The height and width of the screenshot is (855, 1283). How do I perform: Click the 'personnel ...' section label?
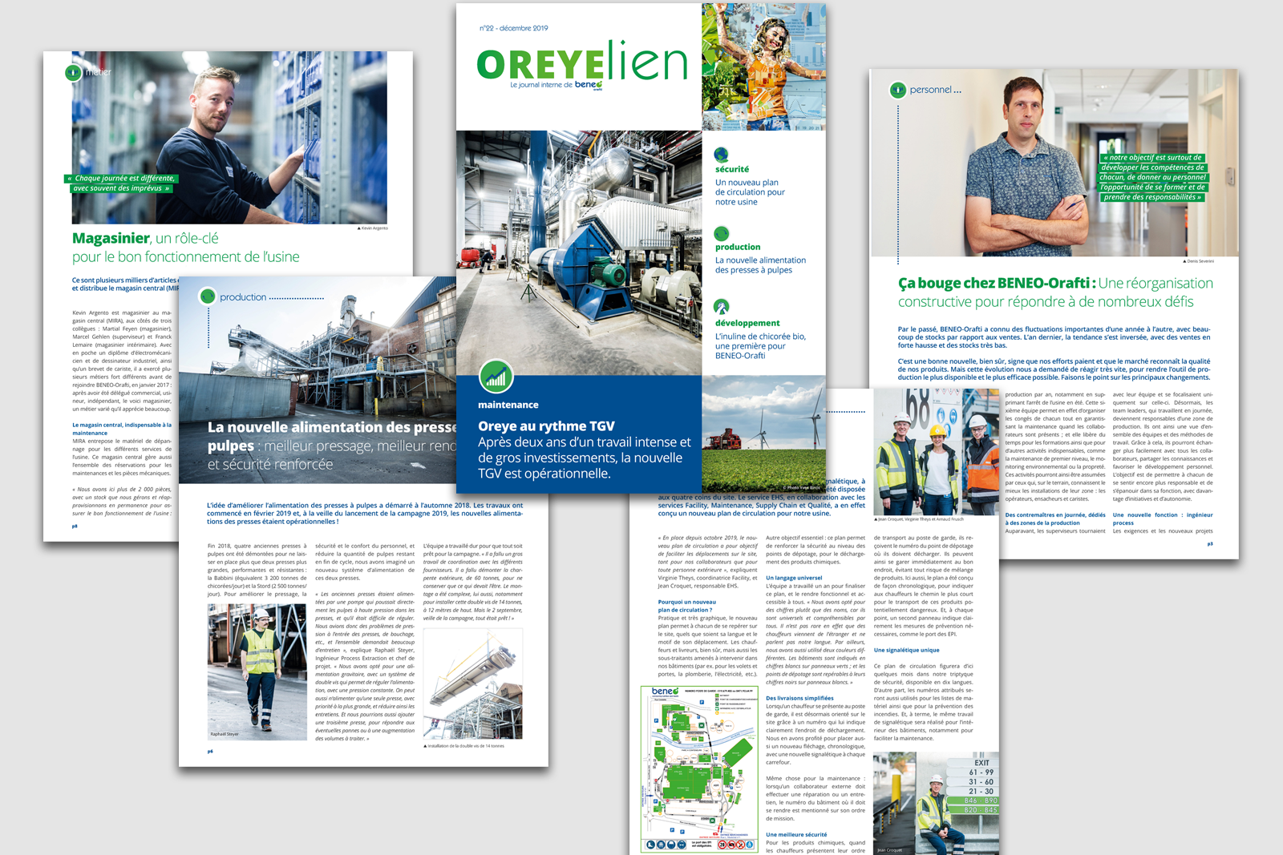click(935, 90)
